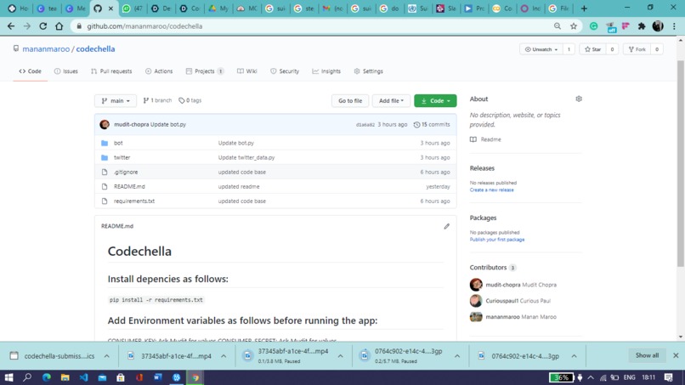The width and height of the screenshot is (685, 385).
Task: Switch to the Issues tab
Action: point(66,71)
